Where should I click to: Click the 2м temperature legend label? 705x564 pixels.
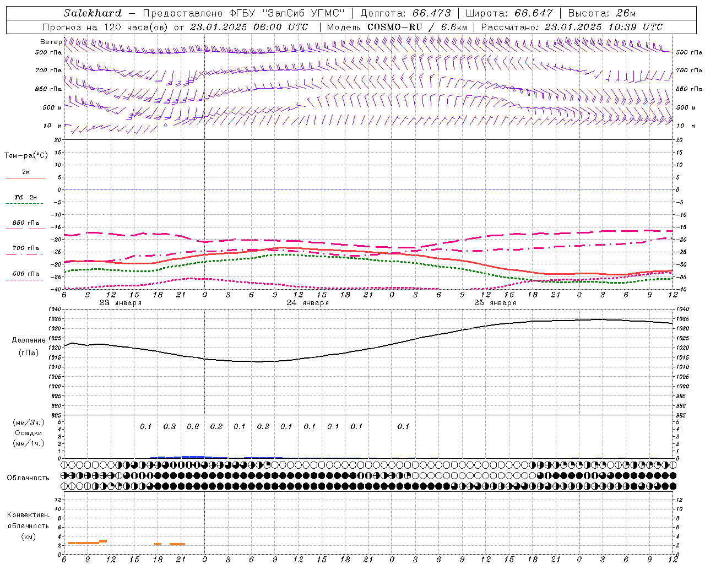click(26, 172)
